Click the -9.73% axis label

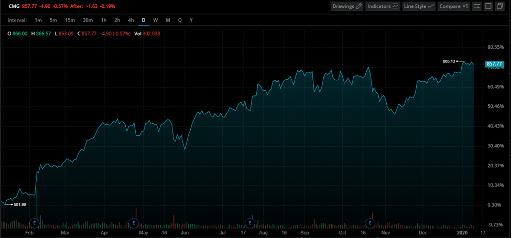pyautogui.click(x=495, y=225)
